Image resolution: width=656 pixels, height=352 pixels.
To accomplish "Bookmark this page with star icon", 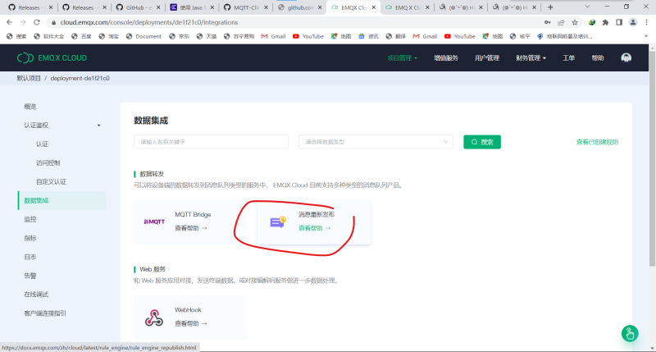I will tap(575, 22).
